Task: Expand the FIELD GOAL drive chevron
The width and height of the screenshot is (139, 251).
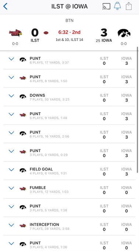Action: [11, 170]
